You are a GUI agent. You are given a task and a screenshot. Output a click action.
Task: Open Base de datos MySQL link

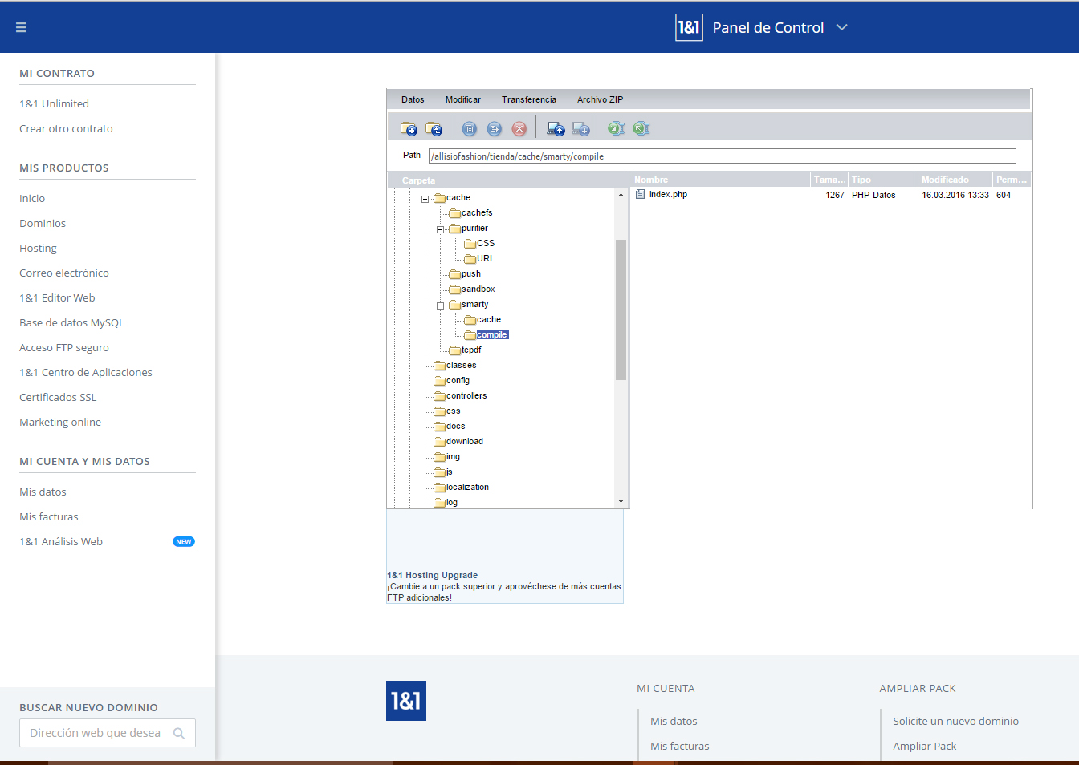(x=71, y=322)
